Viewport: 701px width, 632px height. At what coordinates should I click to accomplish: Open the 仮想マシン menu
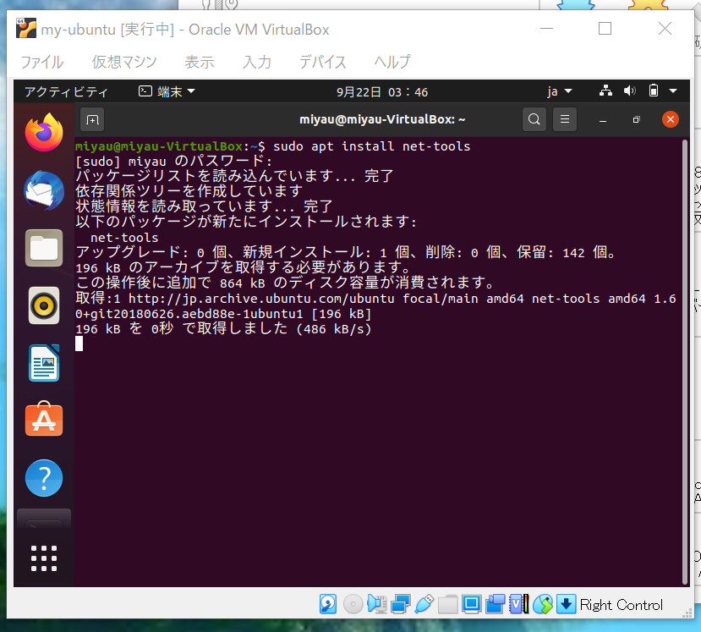pyautogui.click(x=124, y=62)
